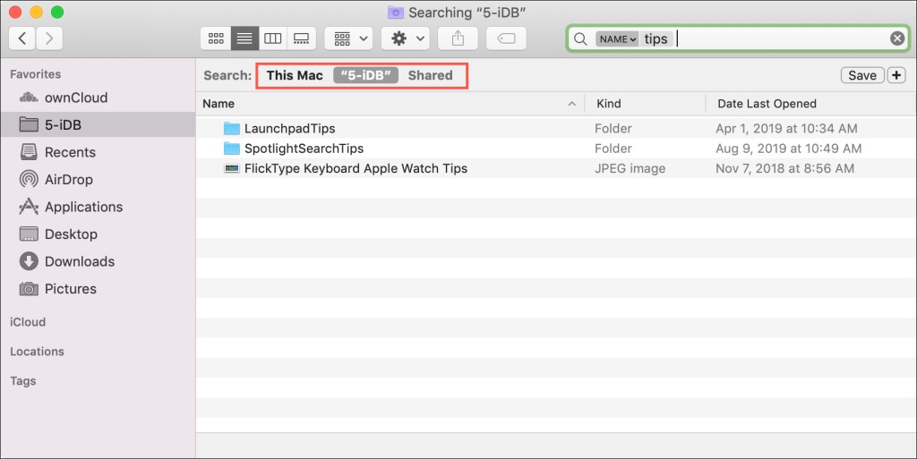Switch to icon view in toolbar
The height and width of the screenshot is (459, 917).
216,38
